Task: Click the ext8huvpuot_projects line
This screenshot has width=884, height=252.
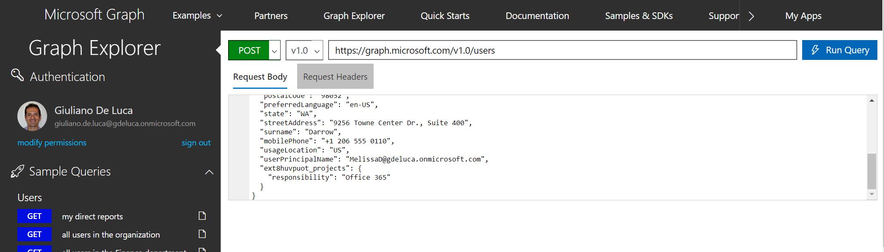Action: tap(311, 168)
